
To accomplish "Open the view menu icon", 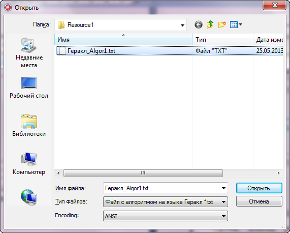I will [x=234, y=24].
